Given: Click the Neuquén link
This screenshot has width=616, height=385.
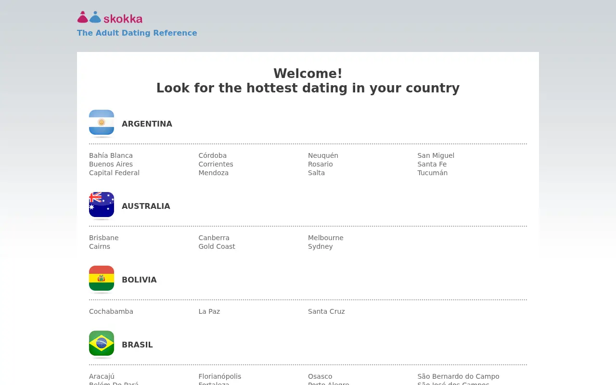Looking at the screenshot, I should coord(323,155).
